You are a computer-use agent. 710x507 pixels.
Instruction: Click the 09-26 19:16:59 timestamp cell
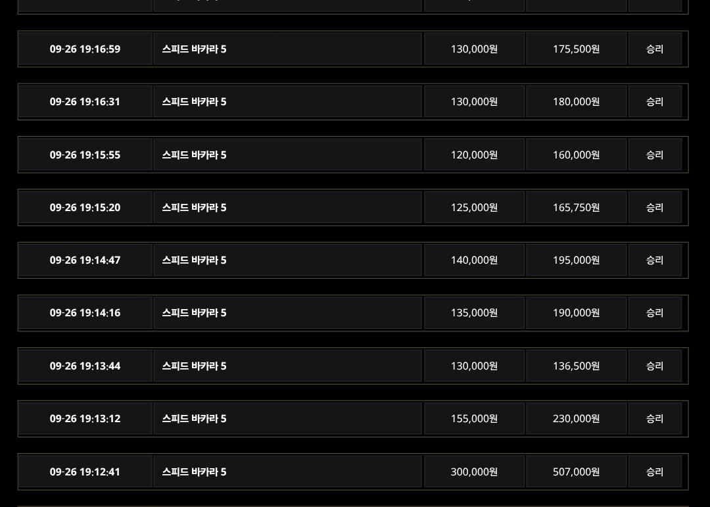tap(85, 49)
